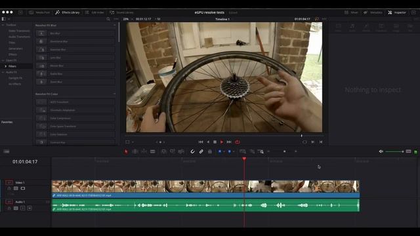Mute the Audio 1 track

tap(30, 208)
